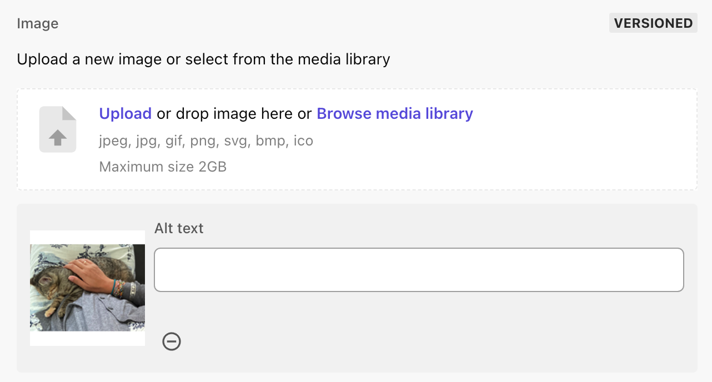Click "jpeg" in the file formats list

coord(113,141)
